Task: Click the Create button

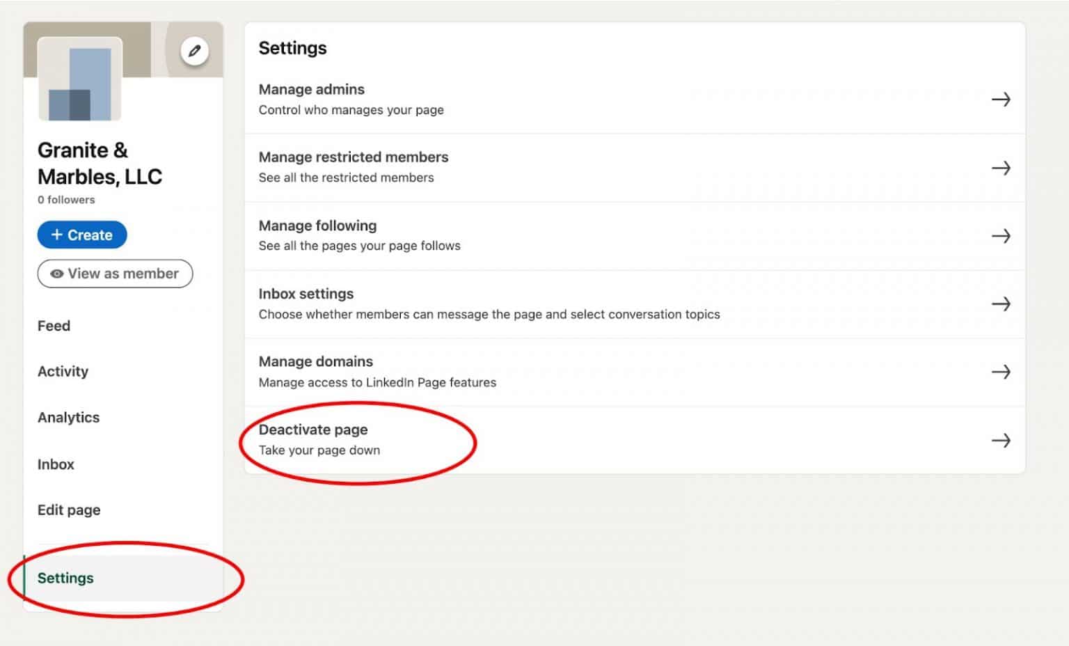Action: 82,235
